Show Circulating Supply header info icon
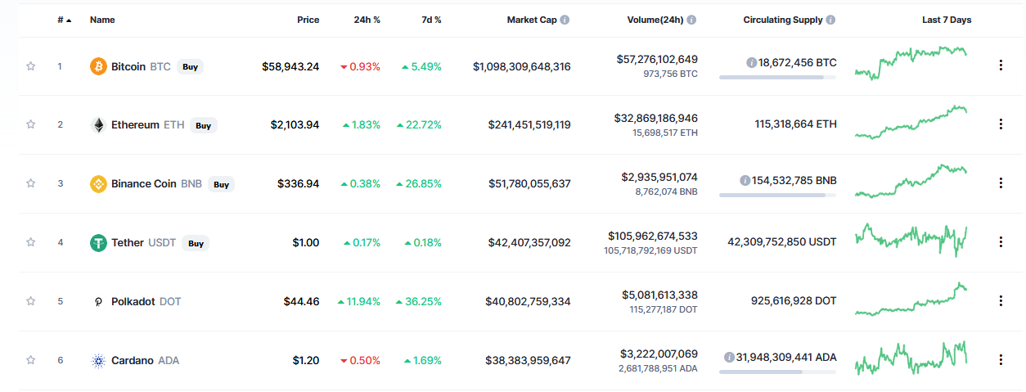Image resolution: width=1026 pixels, height=392 pixels. (x=831, y=20)
